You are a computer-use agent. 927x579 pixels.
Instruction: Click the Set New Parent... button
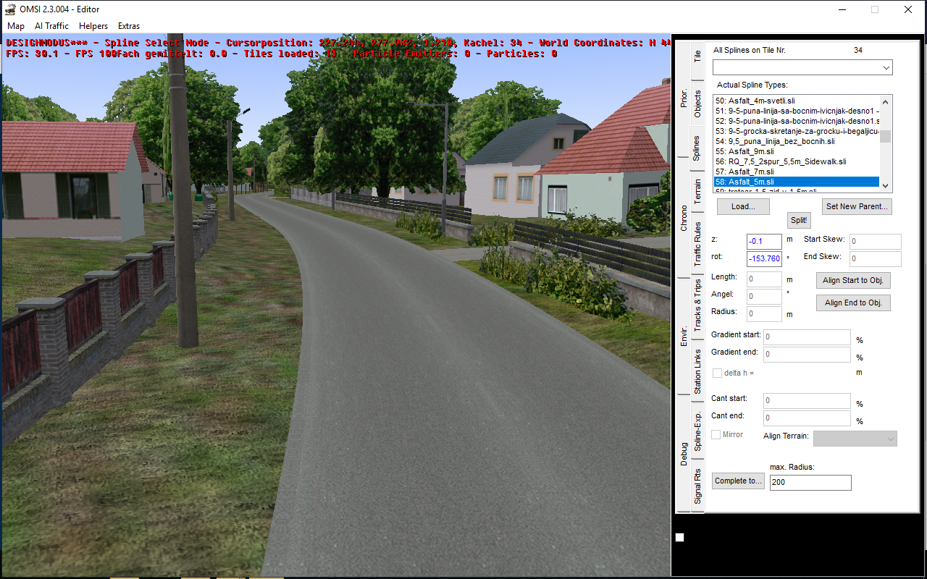click(x=857, y=206)
